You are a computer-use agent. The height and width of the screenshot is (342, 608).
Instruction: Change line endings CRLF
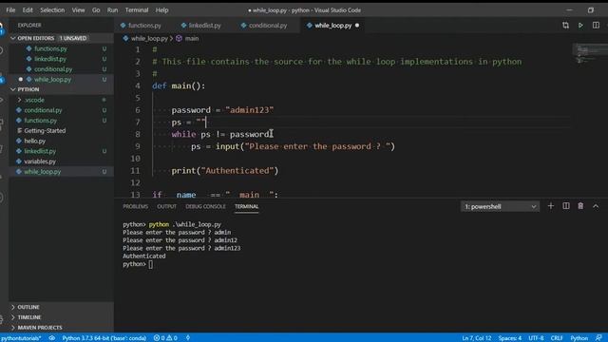click(557, 338)
